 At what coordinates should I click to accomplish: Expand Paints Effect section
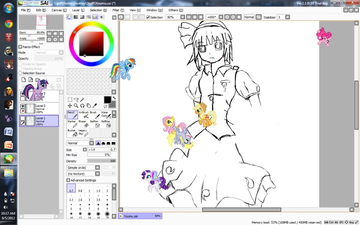pos(20,47)
